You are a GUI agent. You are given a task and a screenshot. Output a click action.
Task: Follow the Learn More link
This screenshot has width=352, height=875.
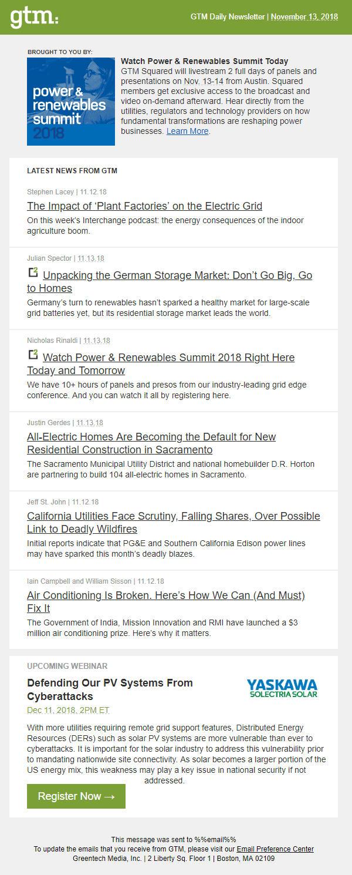pos(188,131)
